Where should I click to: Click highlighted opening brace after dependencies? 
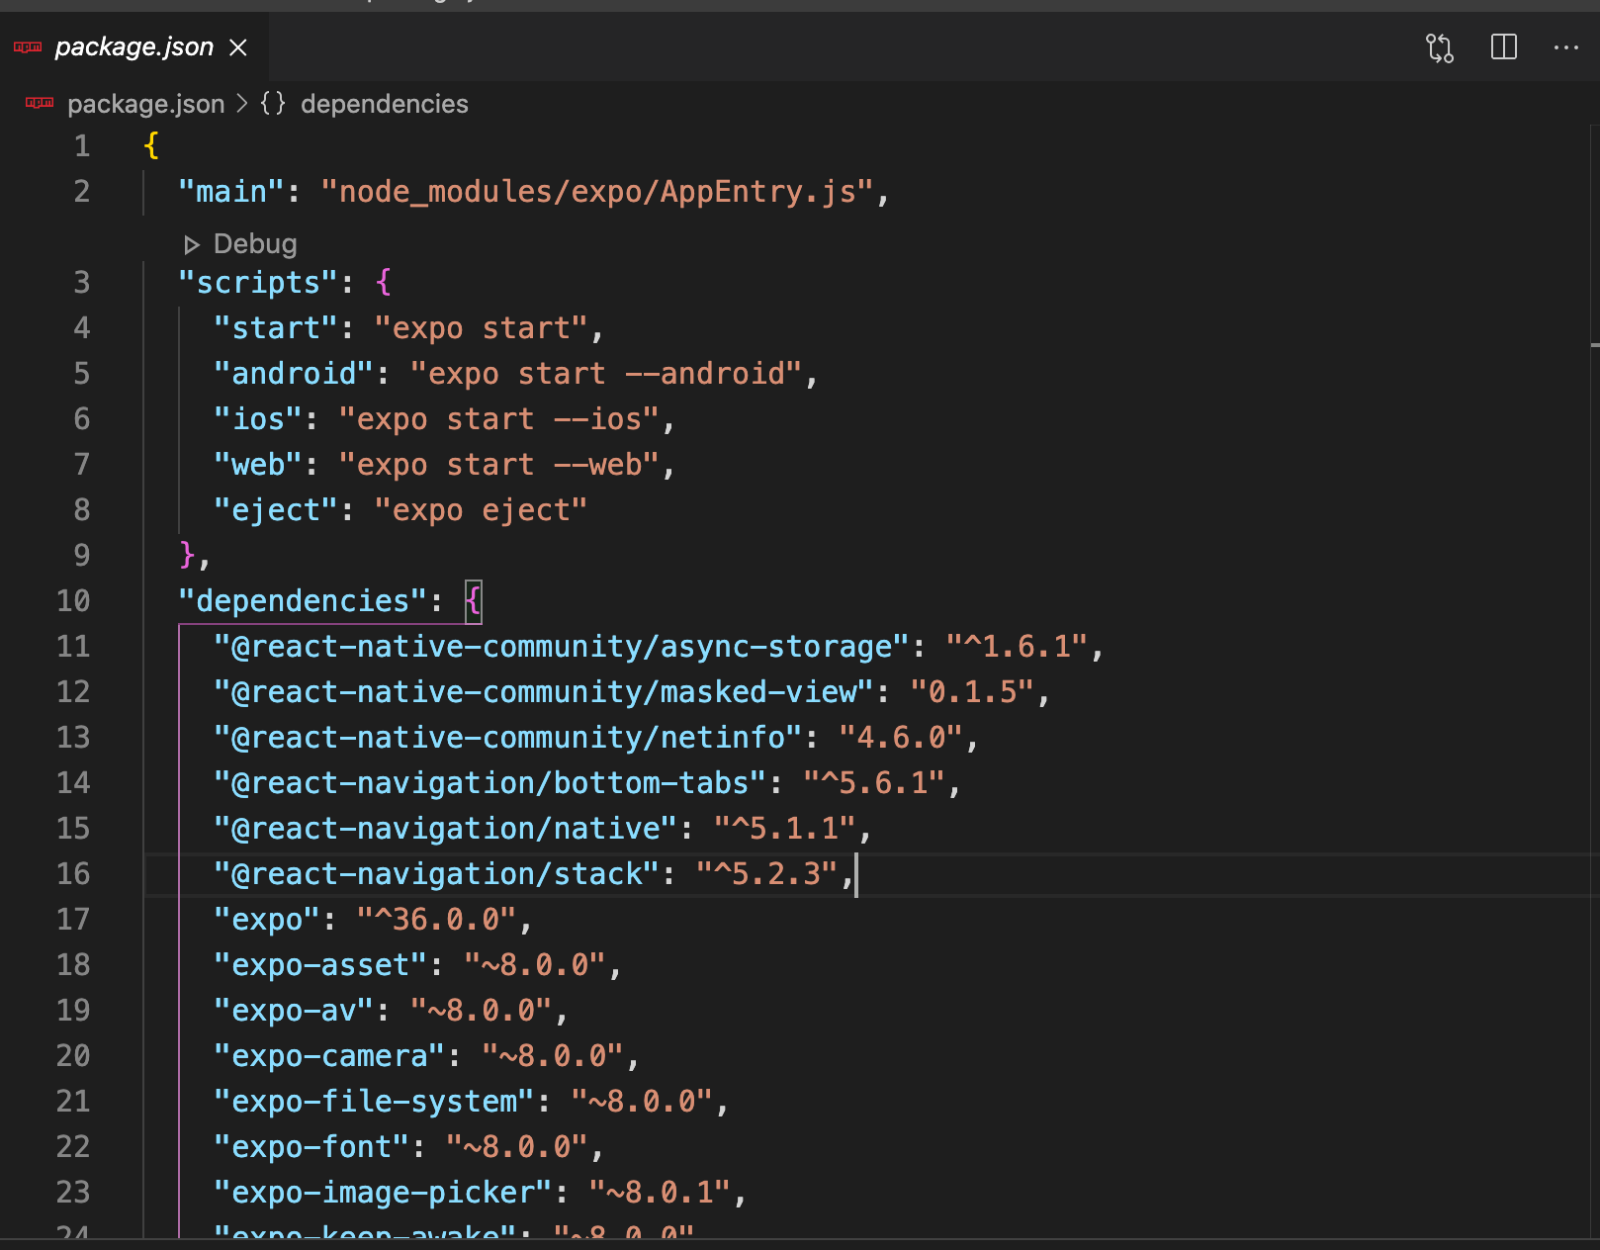[x=474, y=600]
